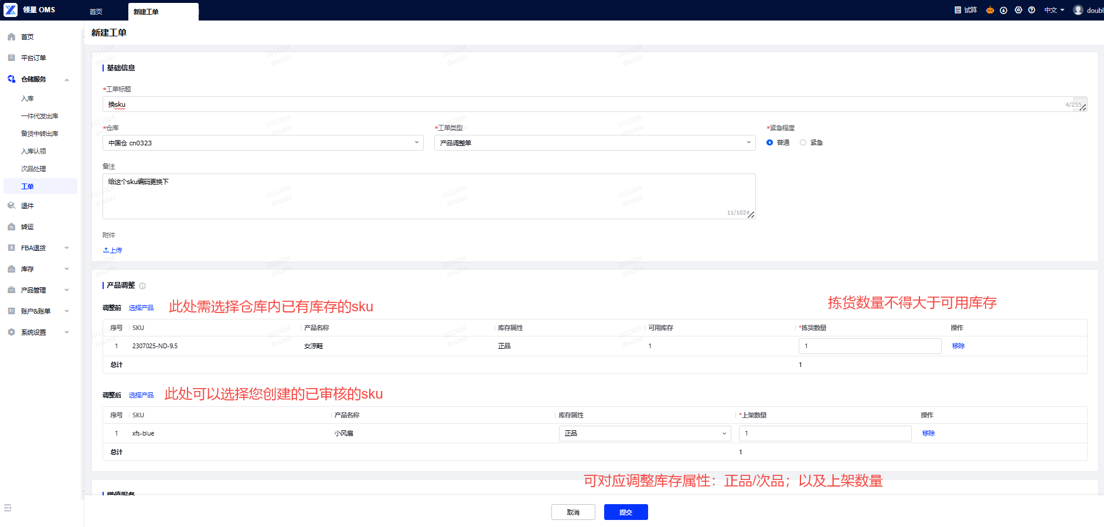Screen dimensions: 1104x527
Task: Open 工单 in the sidebar
Action: tap(40, 186)
